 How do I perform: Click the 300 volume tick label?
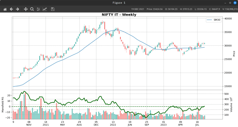click(x=226, y=104)
